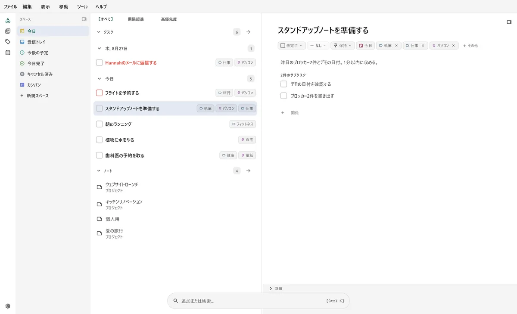Collapse the スペース sidebar panel icon
Viewport: 517px width, 314px height.
(x=84, y=19)
